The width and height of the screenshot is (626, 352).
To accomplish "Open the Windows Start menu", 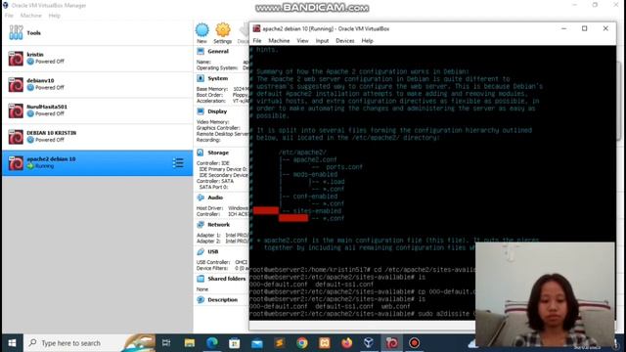I will [x=12, y=343].
